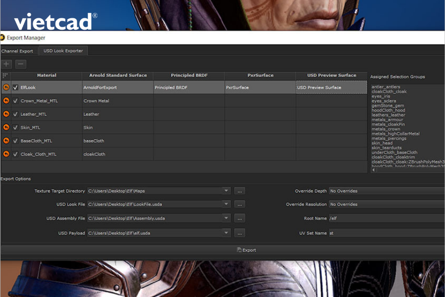
Task: Switch to Channel Export tab
Action: click(x=18, y=51)
